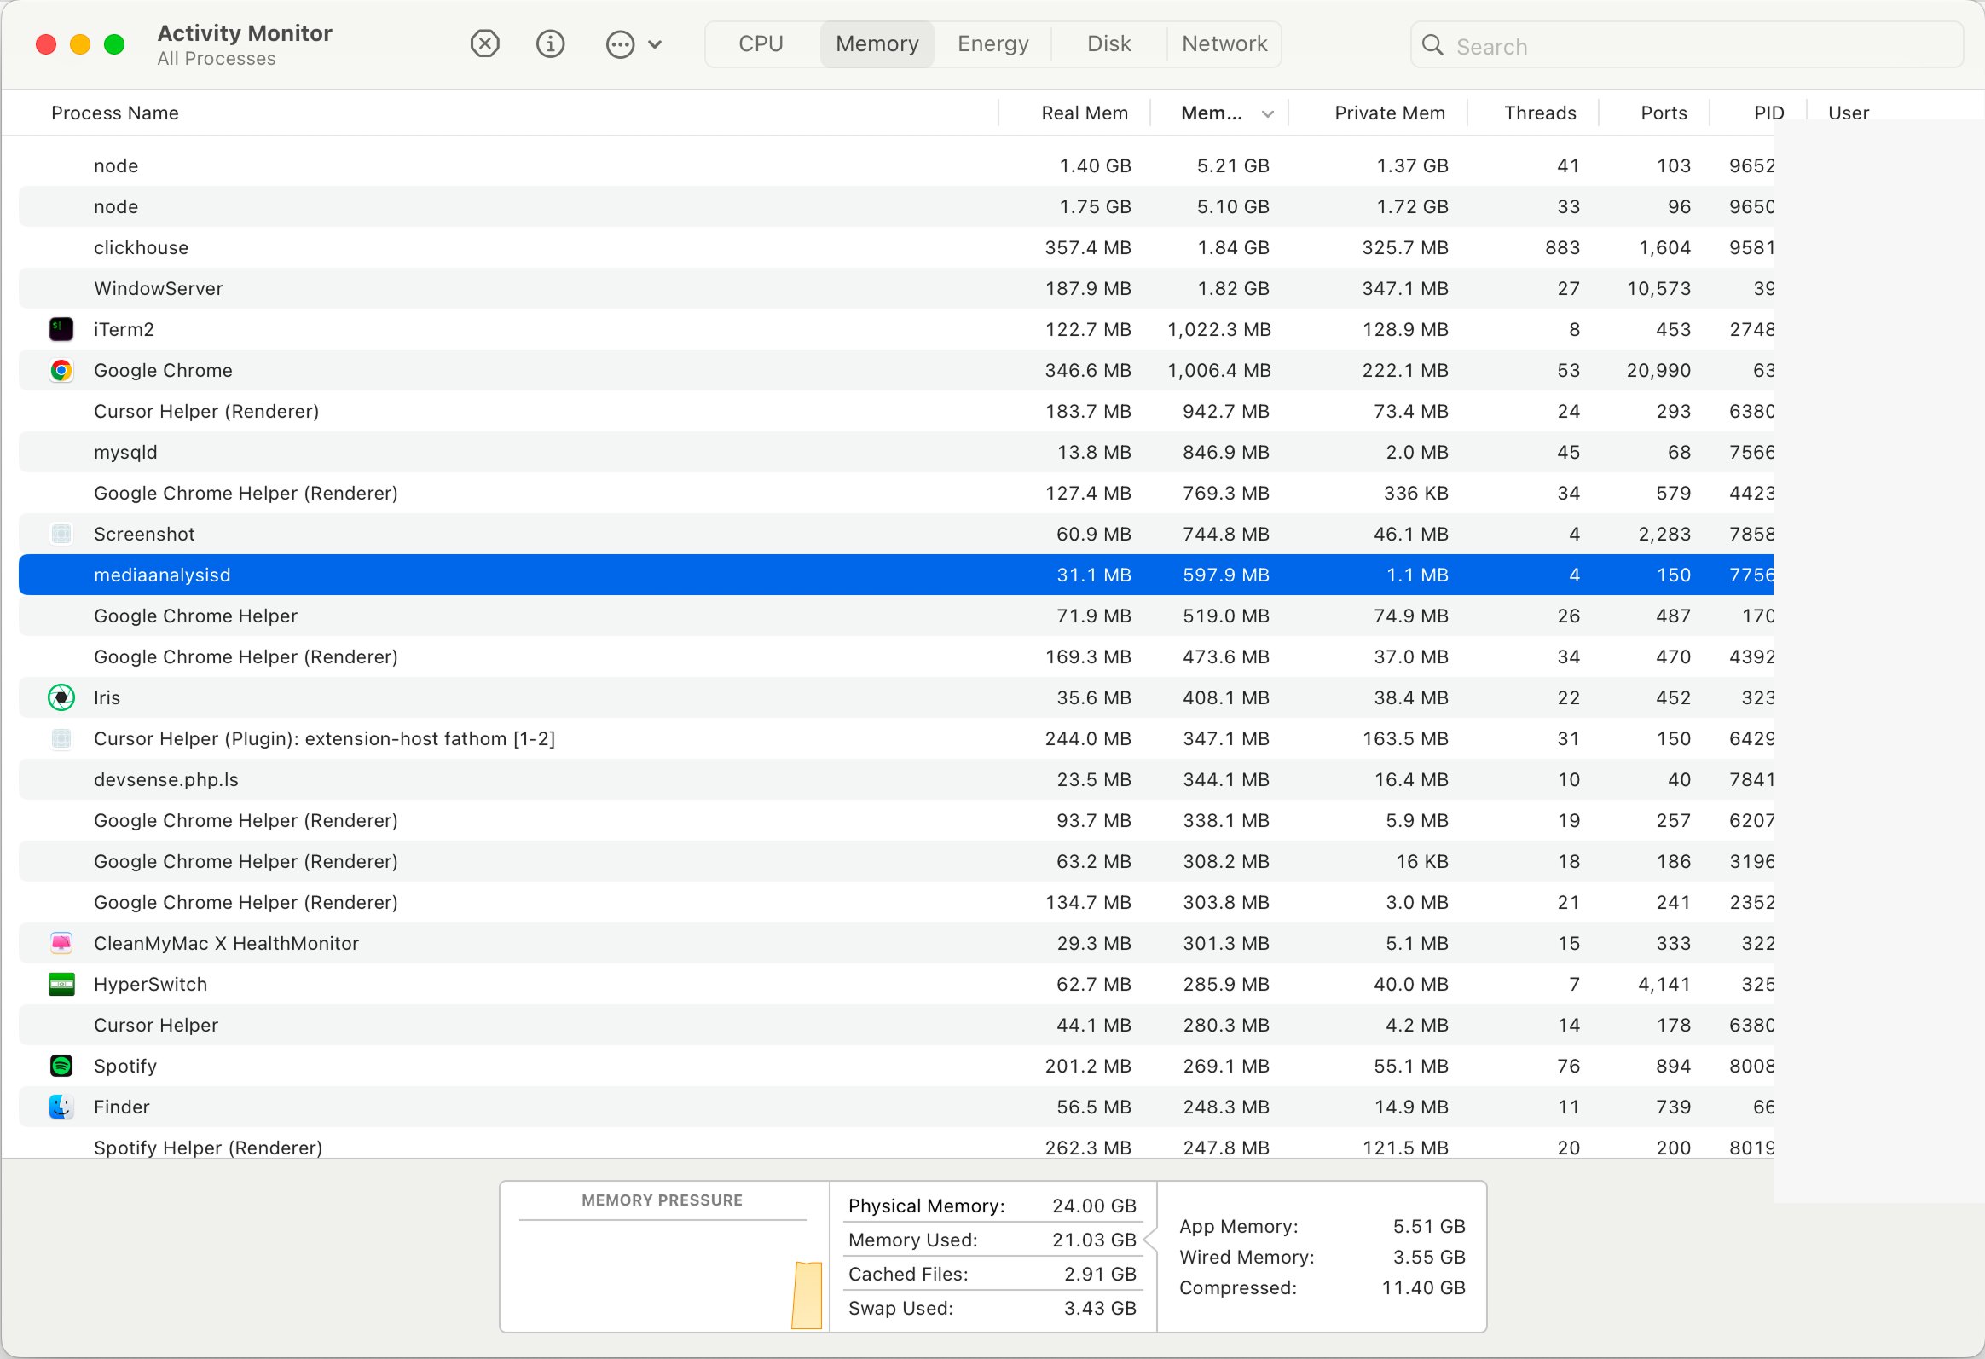Select the Spotify Helper (Renderer) row
1985x1359 pixels.
click(x=896, y=1145)
